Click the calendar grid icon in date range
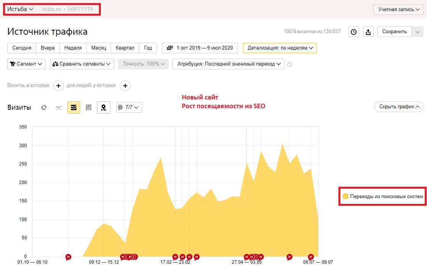This screenshot has width=427, height=274. (170, 48)
